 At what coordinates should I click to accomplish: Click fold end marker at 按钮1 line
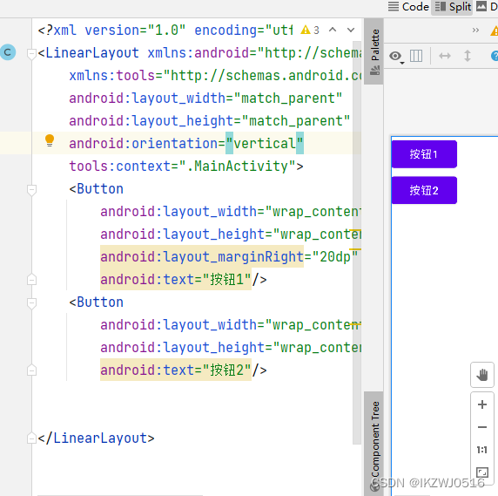click(x=31, y=280)
